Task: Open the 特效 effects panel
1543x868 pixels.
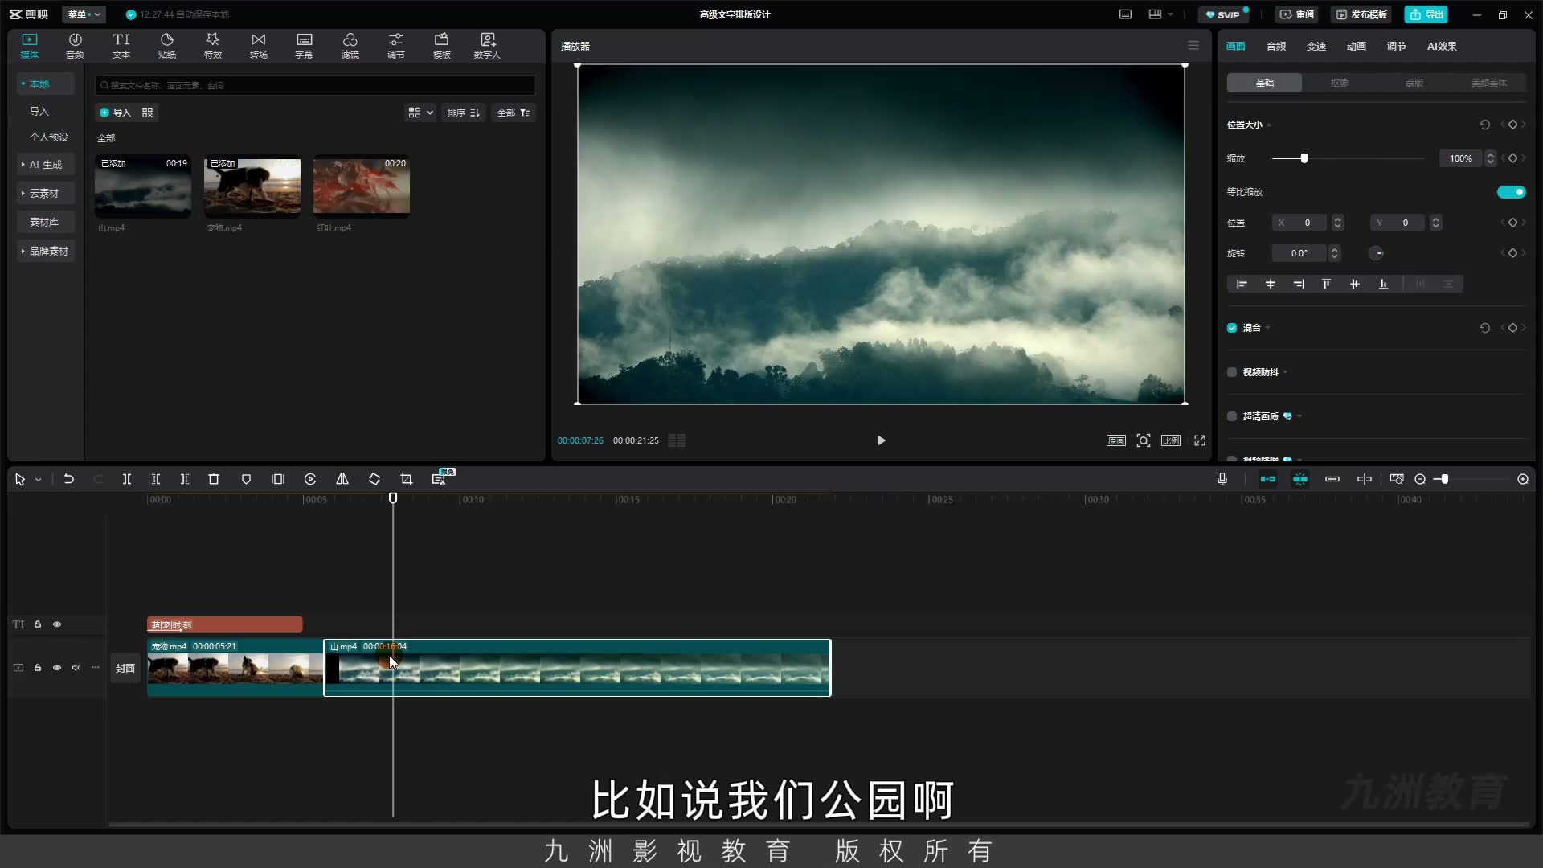Action: coord(212,46)
